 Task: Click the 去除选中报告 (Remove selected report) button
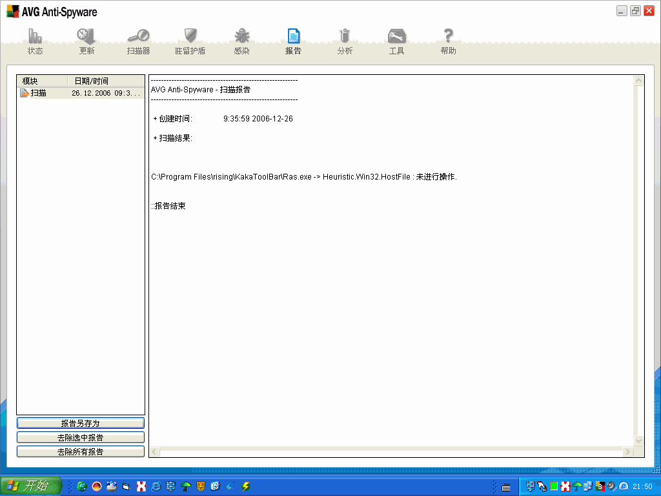pyautogui.click(x=81, y=437)
